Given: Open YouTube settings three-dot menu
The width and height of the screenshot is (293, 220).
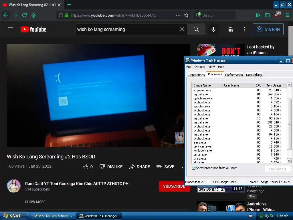Looking at the screenshot, I should pyautogui.click(x=245, y=29).
